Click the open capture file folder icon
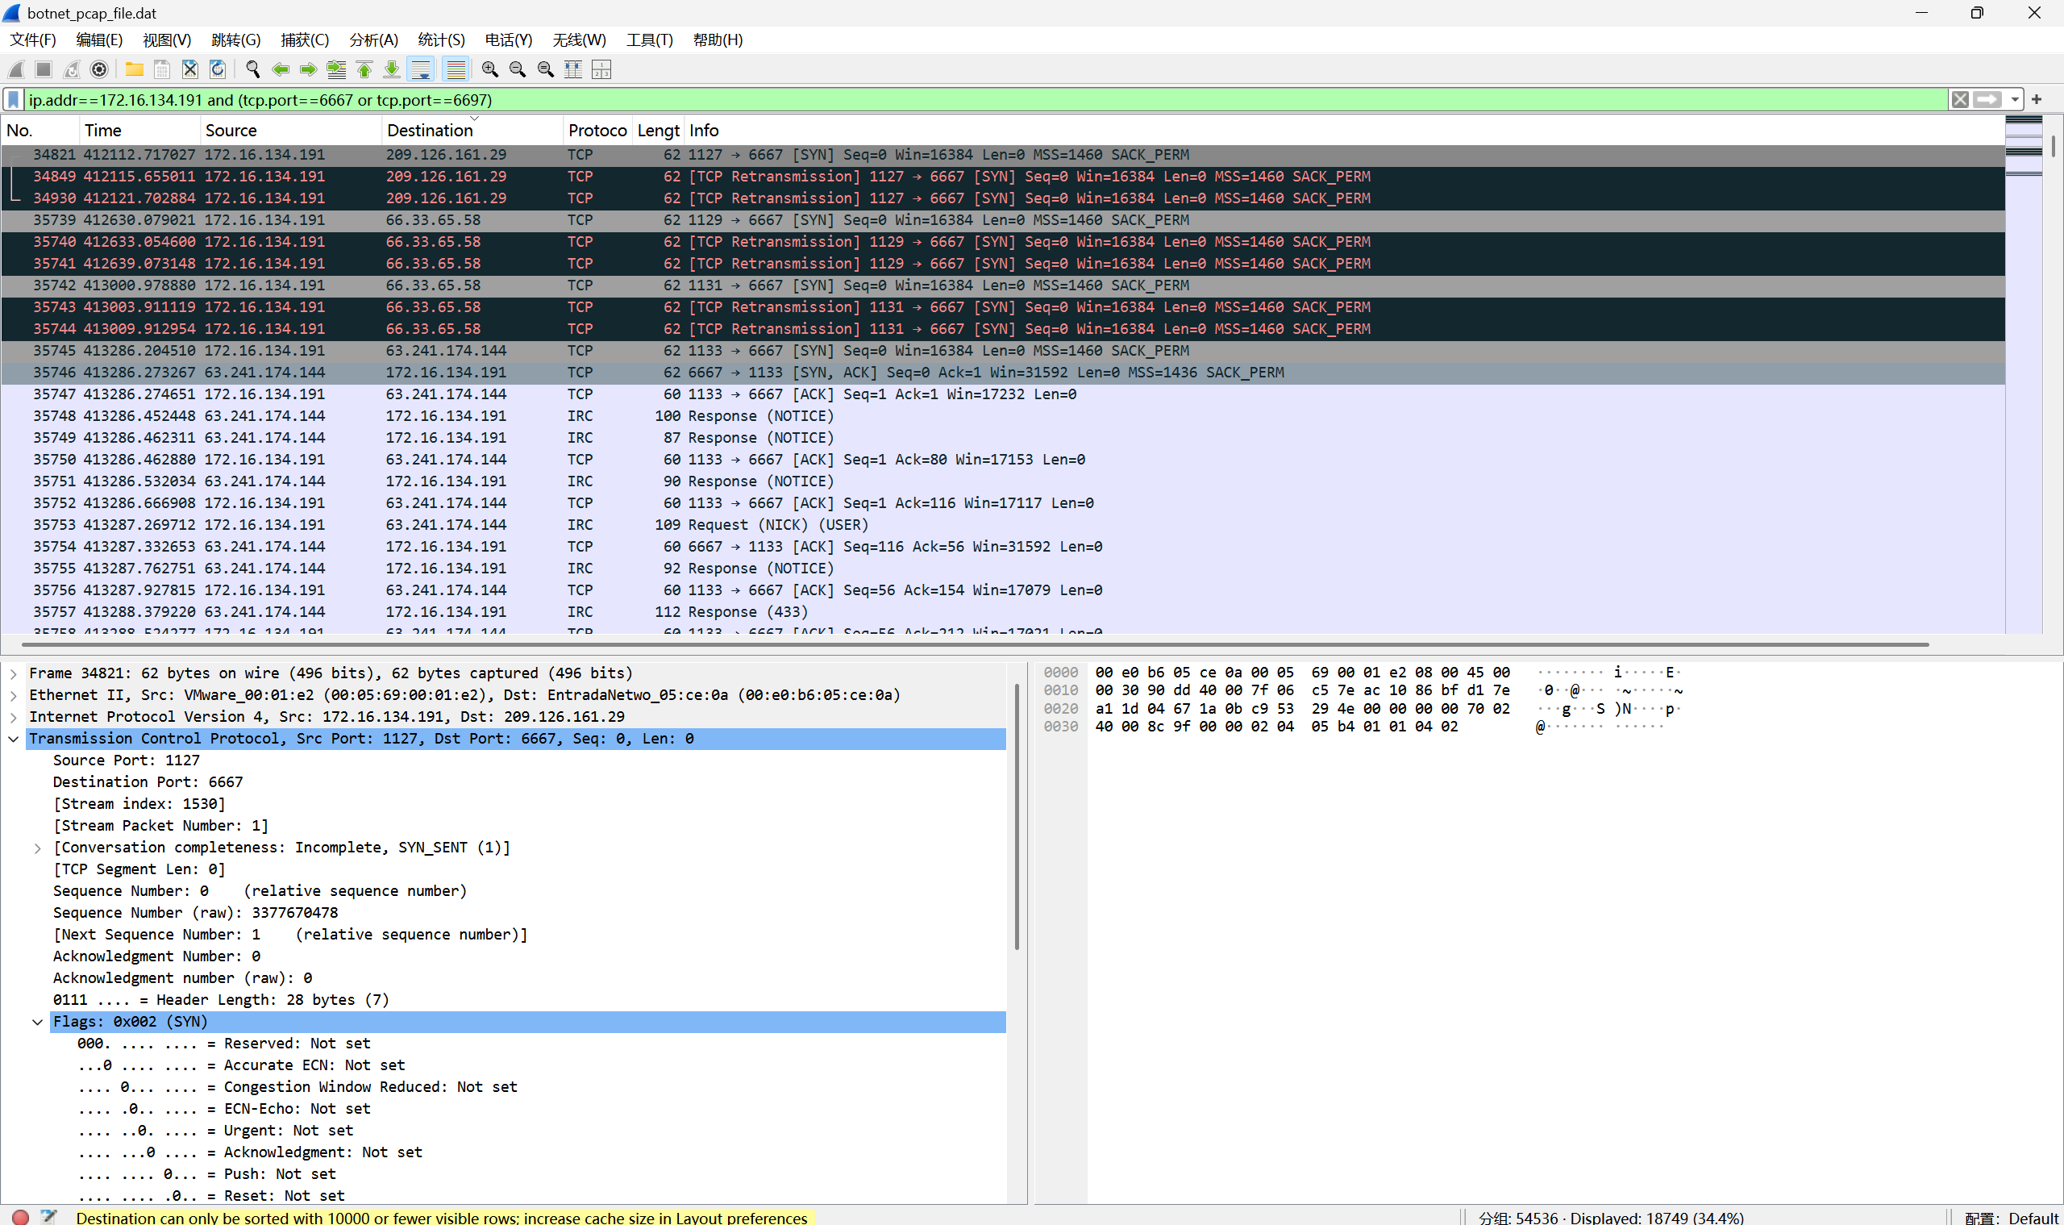Image resolution: width=2064 pixels, height=1225 pixels. pyautogui.click(x=134, y=69)
